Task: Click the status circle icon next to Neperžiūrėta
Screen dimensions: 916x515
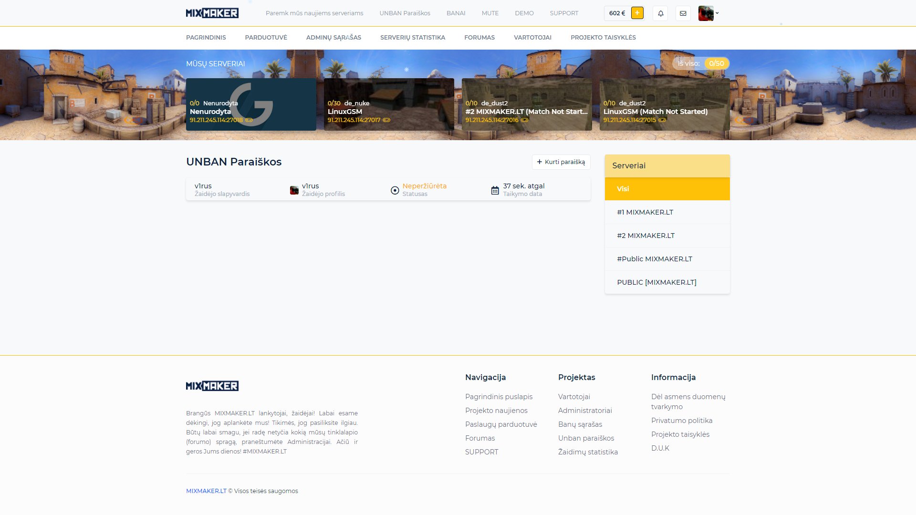Action: pyautogui.click(x=395, y=190)
